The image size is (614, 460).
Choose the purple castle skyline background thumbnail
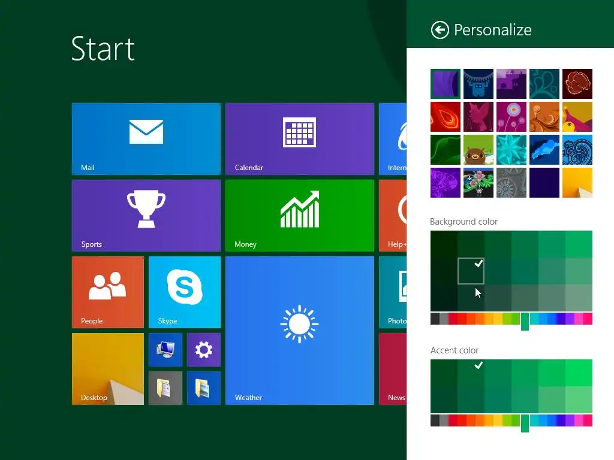(511, 84)
